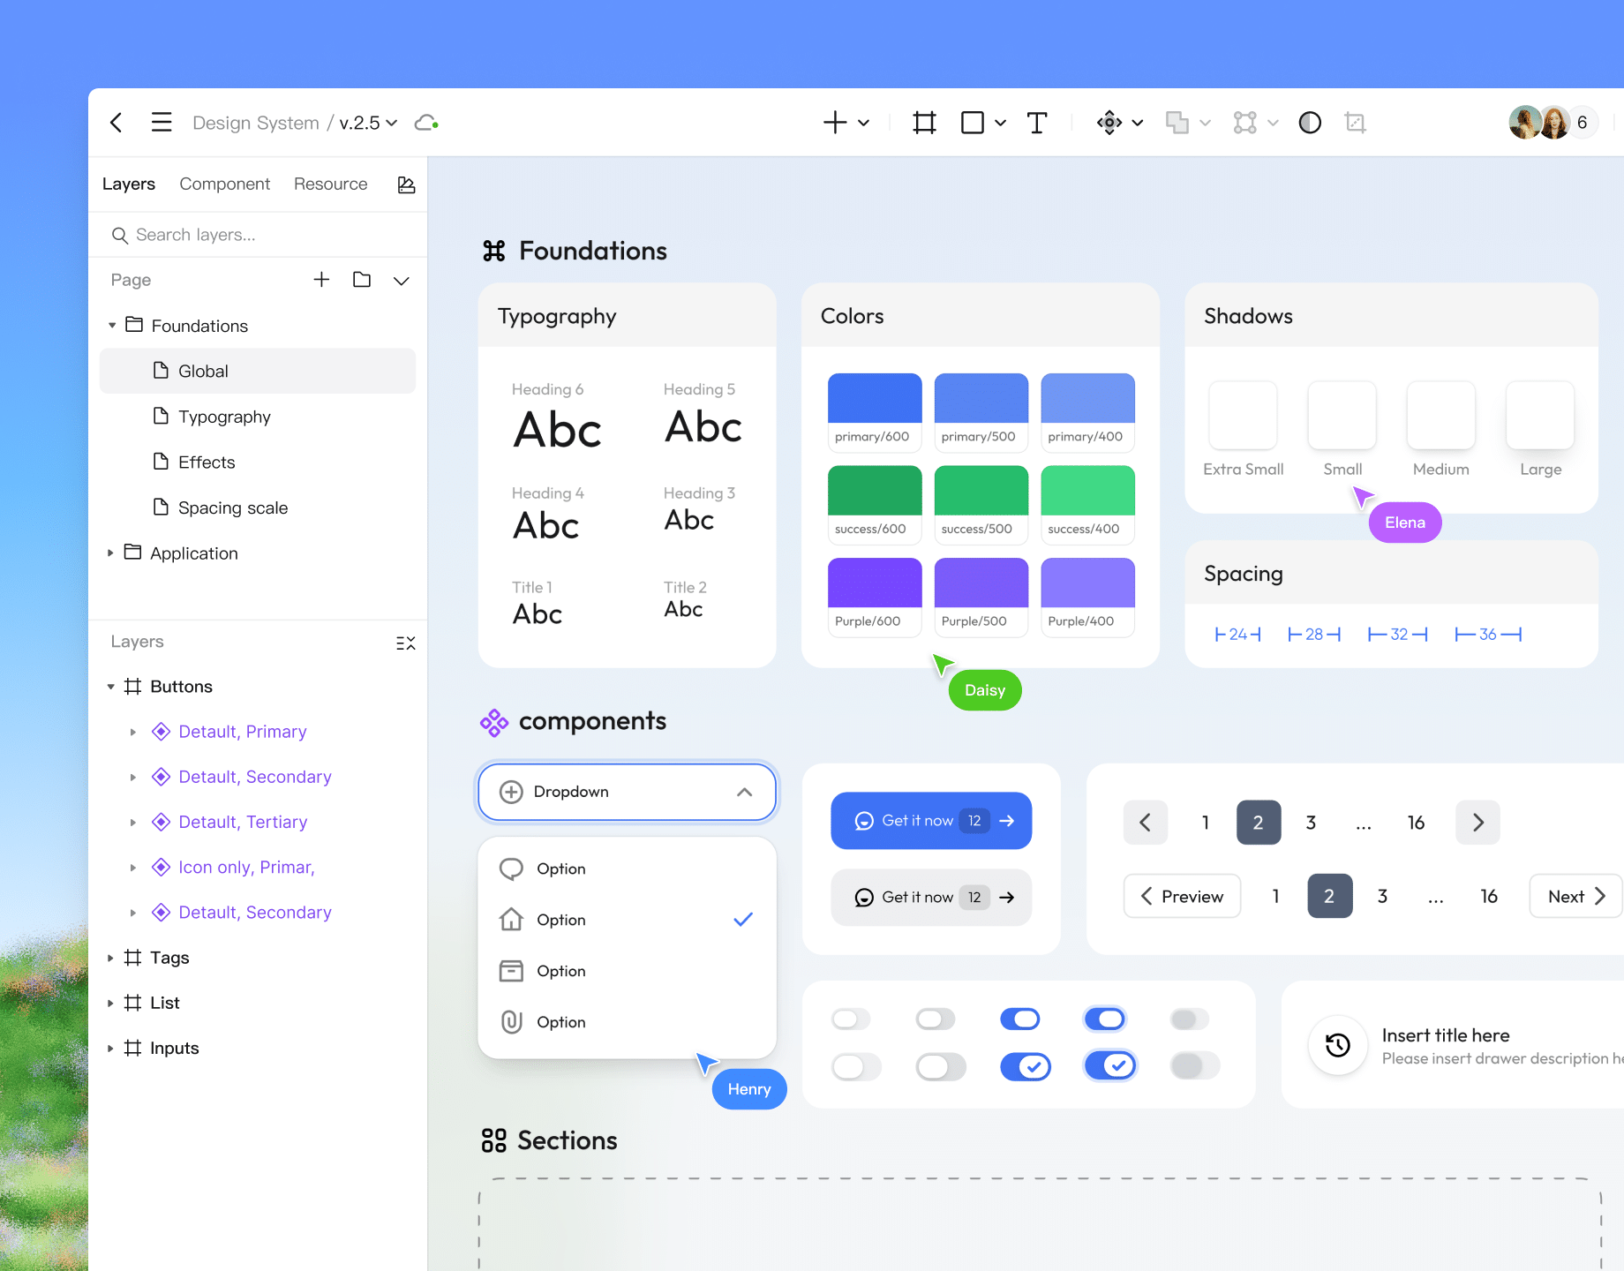The width and height of the screenshot is (1624, 1271).
Task: Click the Get it now button
Action: 930,820
